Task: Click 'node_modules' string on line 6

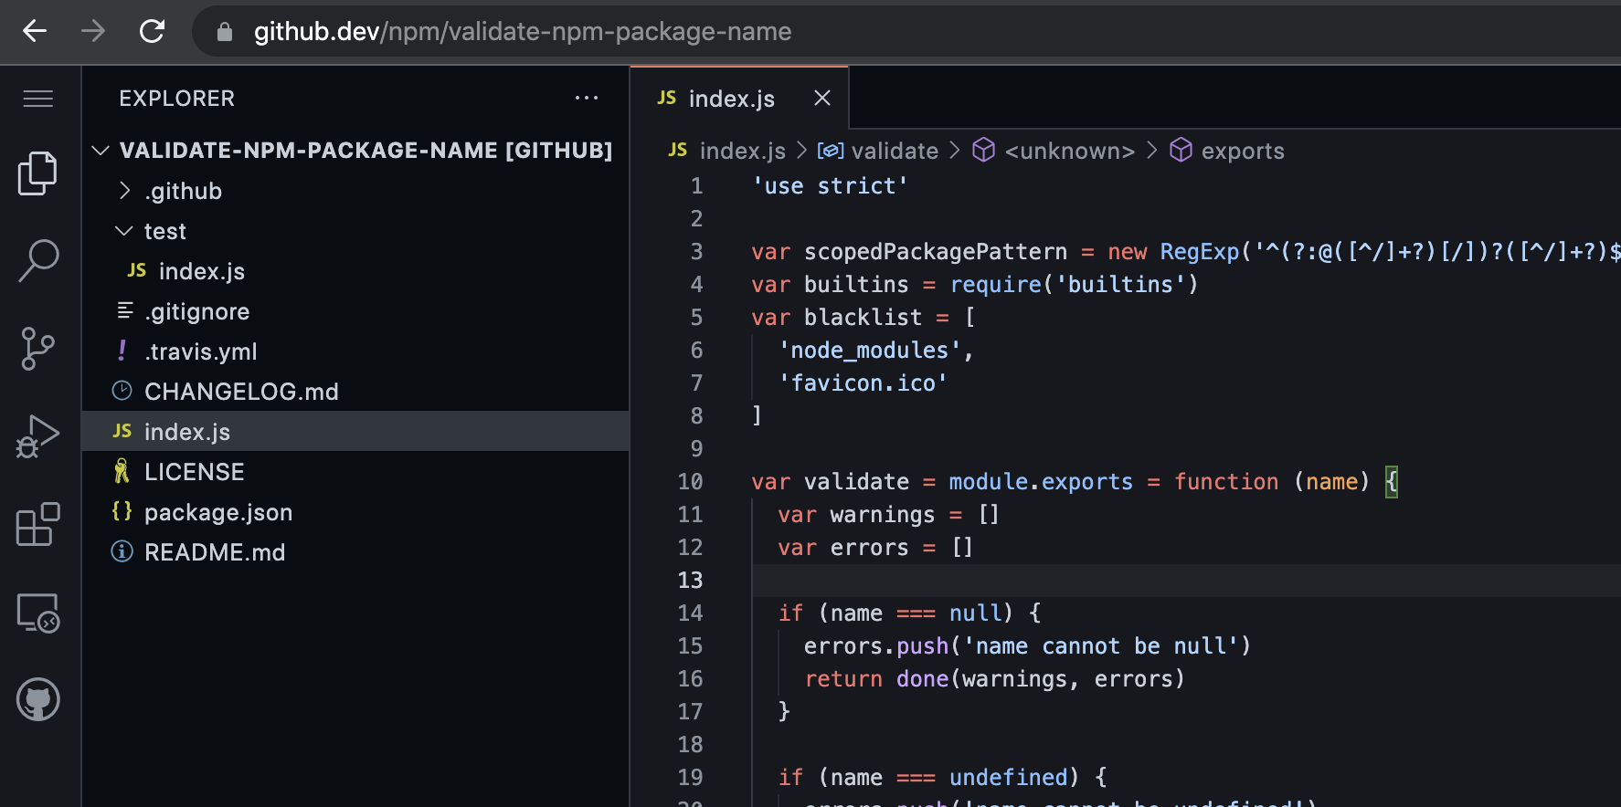Action: tap(869, 351)
